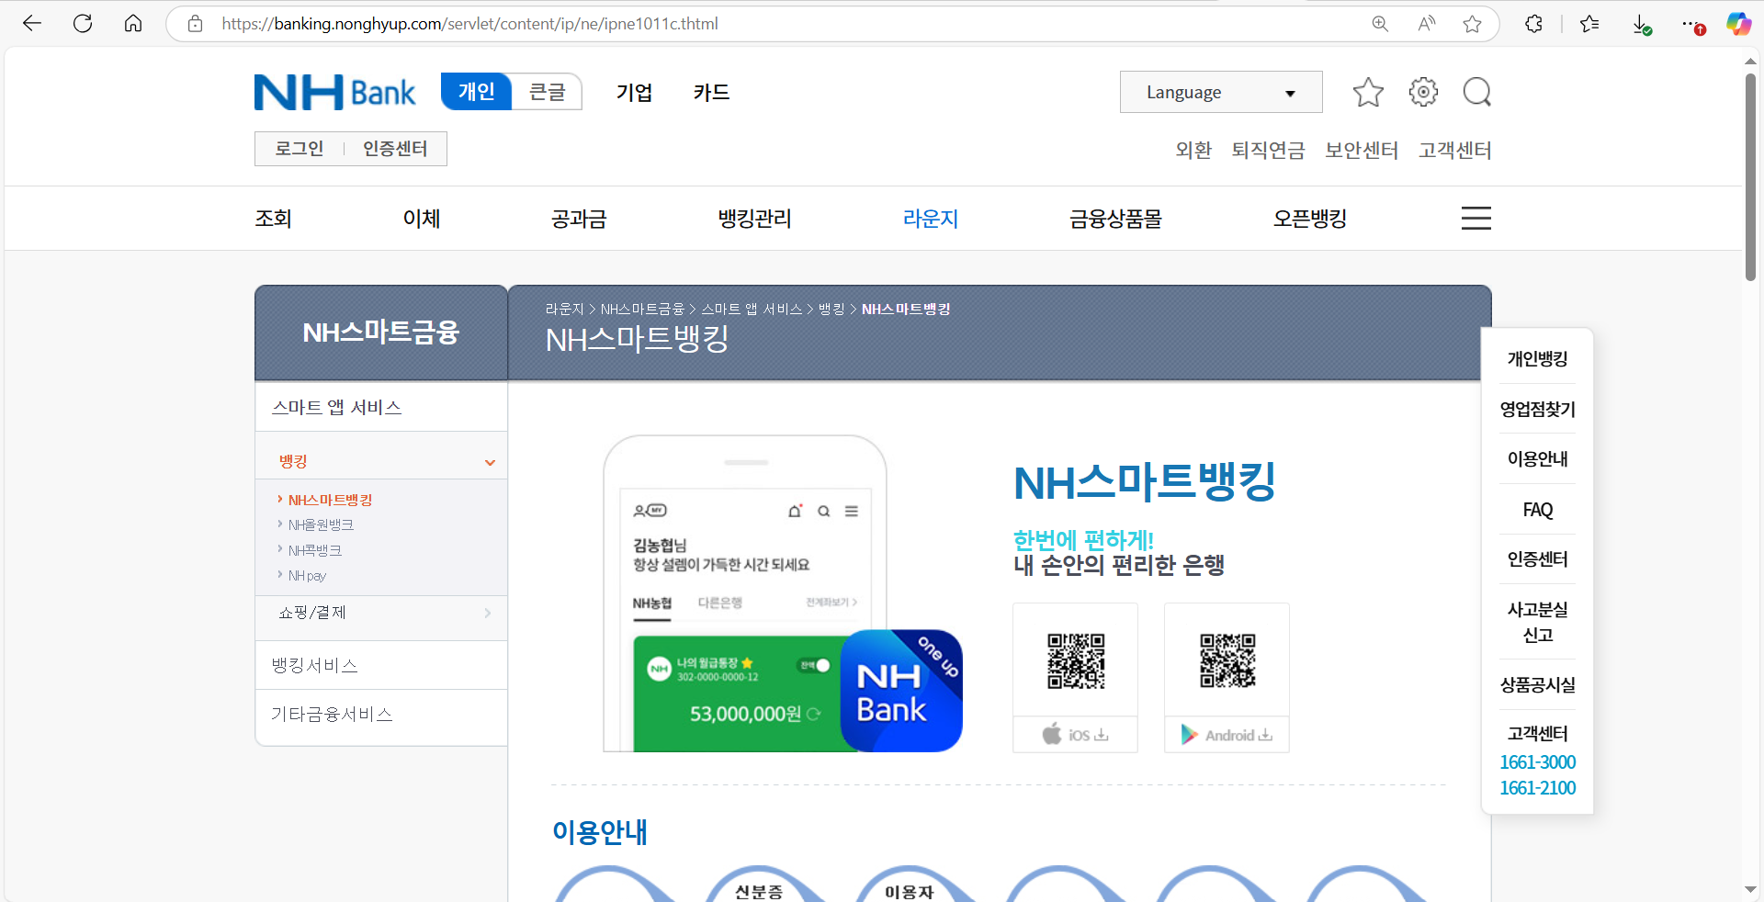Click the NH Bank one up app icon
The width and height of the screenshot is (1764, 902).
tap(901, 691)
